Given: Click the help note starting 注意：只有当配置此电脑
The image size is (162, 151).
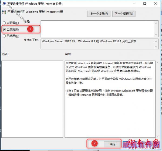Looking at the screenshot, I should [x=109, y=93].
